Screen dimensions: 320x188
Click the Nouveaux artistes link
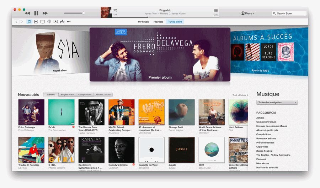[266, 139]
